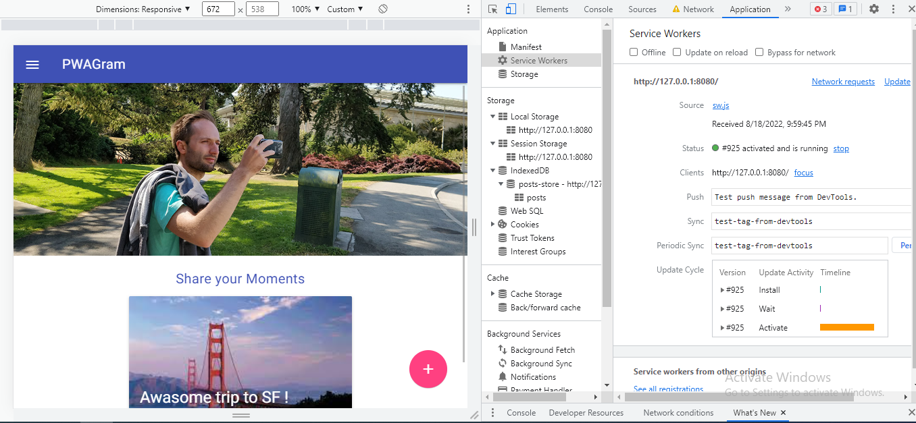Open DevTools settings gear
The height and width of the screenshot is (423, 916).
pos(874,9)
